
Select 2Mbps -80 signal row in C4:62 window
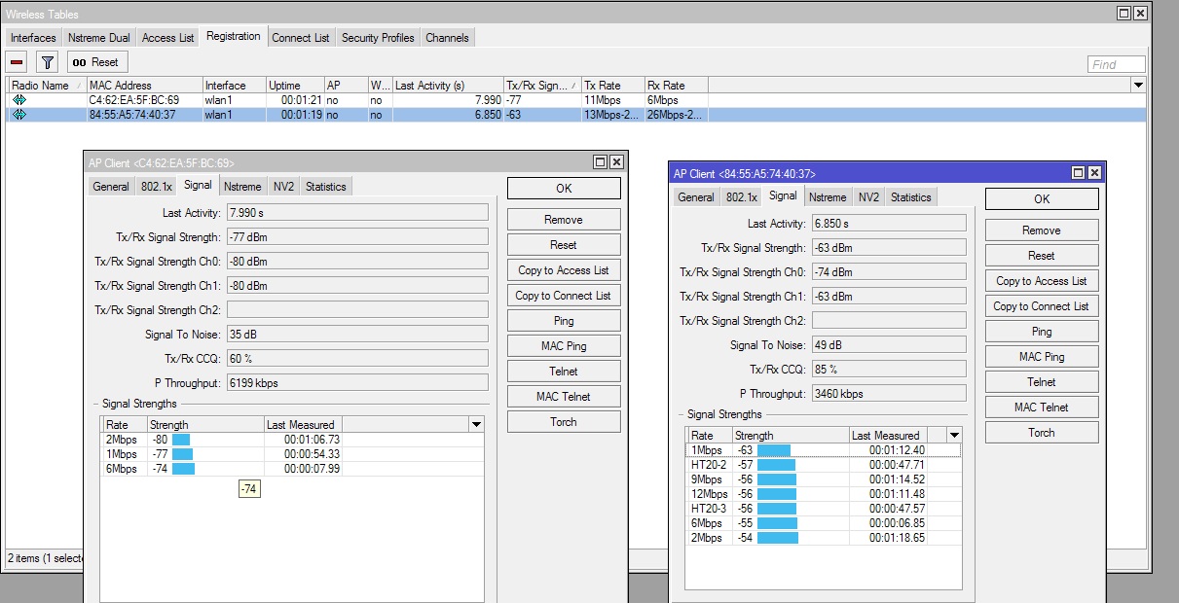tap(292, 440)
